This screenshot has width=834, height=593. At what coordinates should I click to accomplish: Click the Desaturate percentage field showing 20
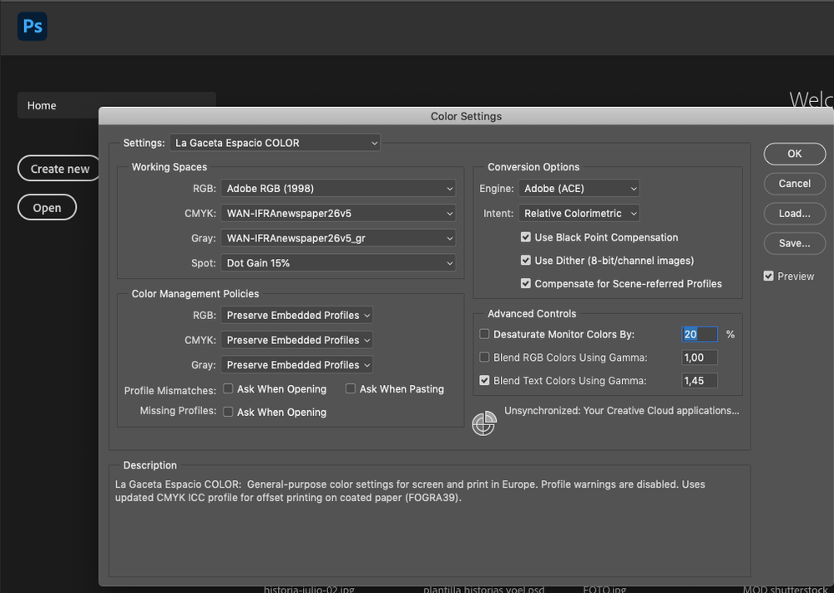pyautogui.click(x=700, y=334)
